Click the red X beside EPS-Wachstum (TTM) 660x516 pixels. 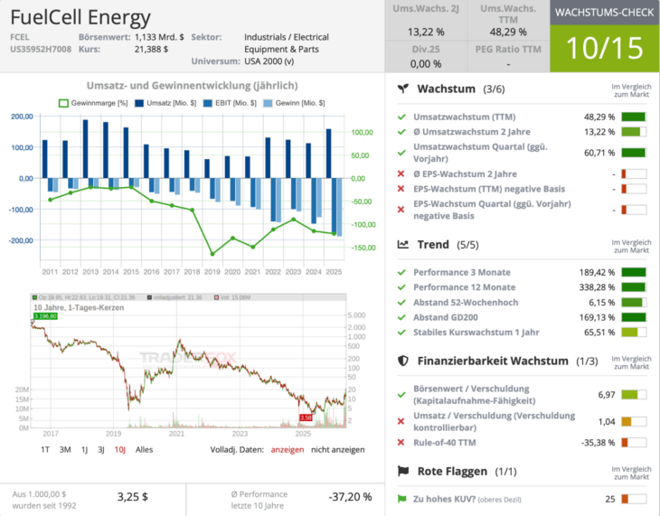pyautogui.click(x=401, y=189)
